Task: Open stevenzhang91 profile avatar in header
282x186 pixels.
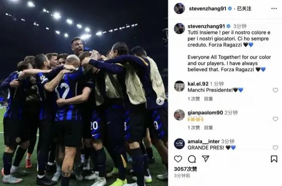Action: pos(179,8)
